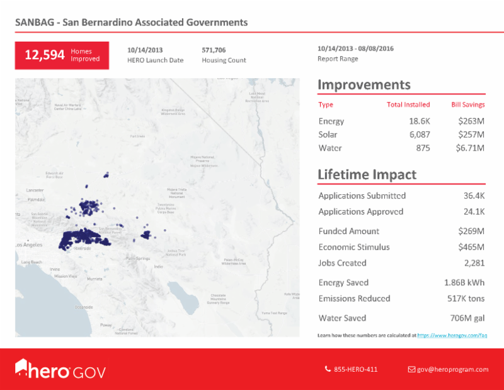Viewport: 504px width, 390px height.
Task: Click the red 12,594 Homes Improved badge
Action: tap(62, 55)
